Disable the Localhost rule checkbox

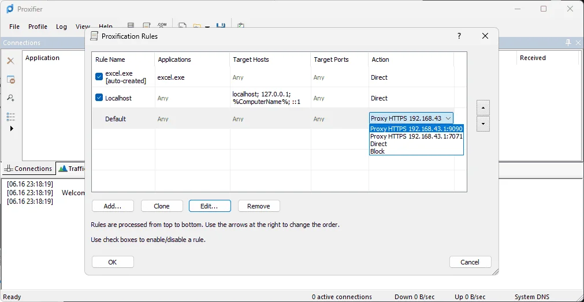point(99,98)
